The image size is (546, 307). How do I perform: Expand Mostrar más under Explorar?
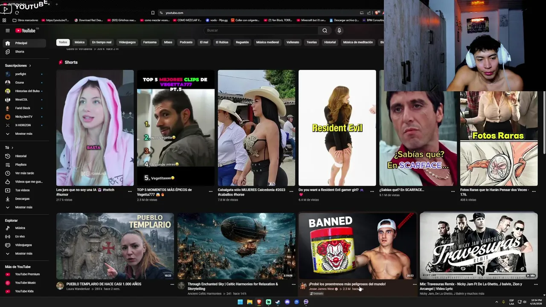click(x=23, y=254)
